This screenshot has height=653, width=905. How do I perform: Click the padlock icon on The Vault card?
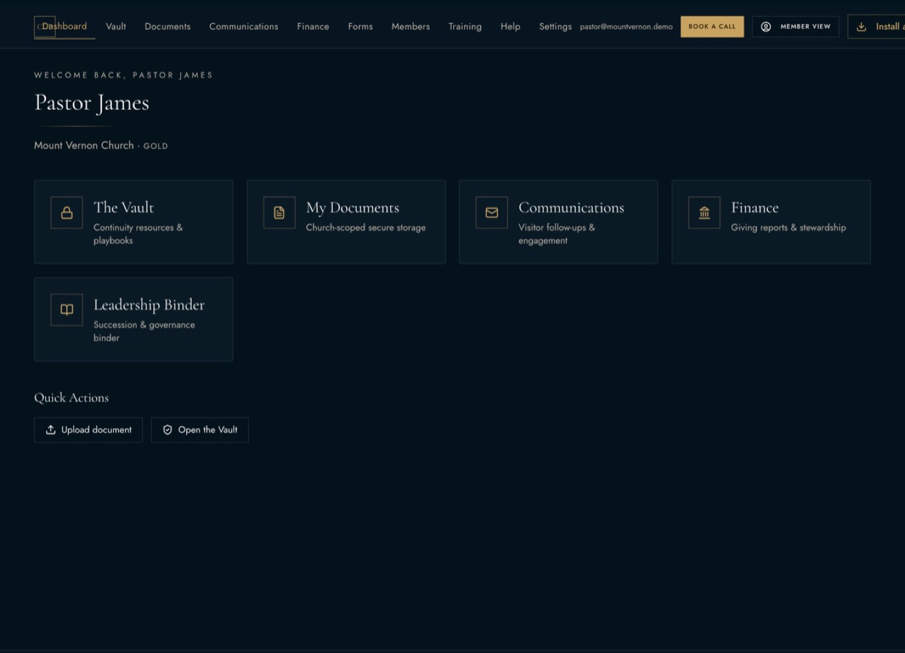point(67,213)
